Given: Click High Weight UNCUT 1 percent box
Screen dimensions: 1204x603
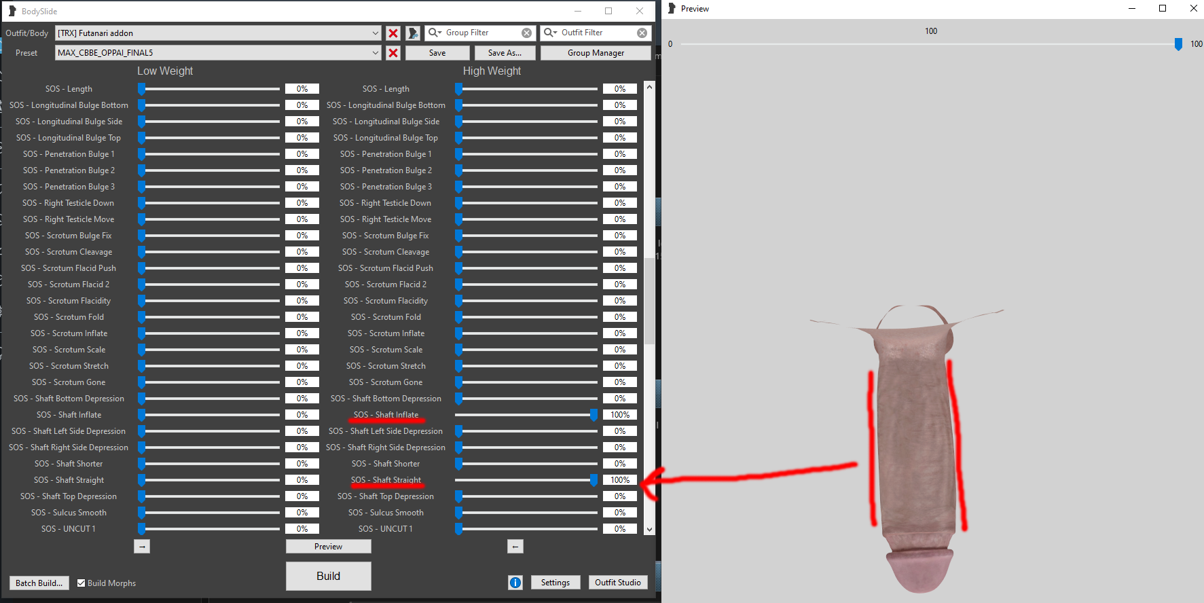Looking at the screenshot, I should pos(620,529).
